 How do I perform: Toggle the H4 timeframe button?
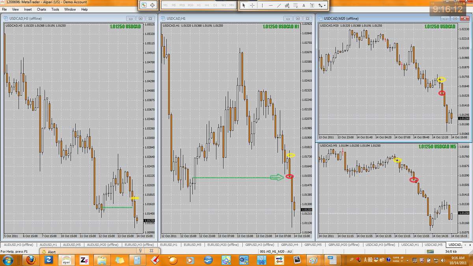207,5
